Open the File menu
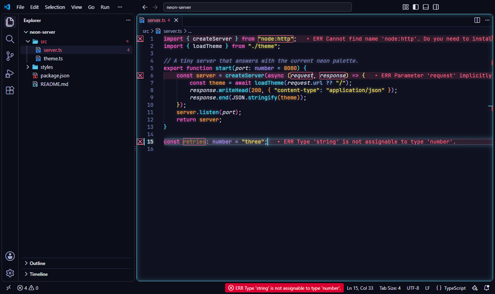The width and height of the screenshot is (495, 294). [x=20, y=7]
